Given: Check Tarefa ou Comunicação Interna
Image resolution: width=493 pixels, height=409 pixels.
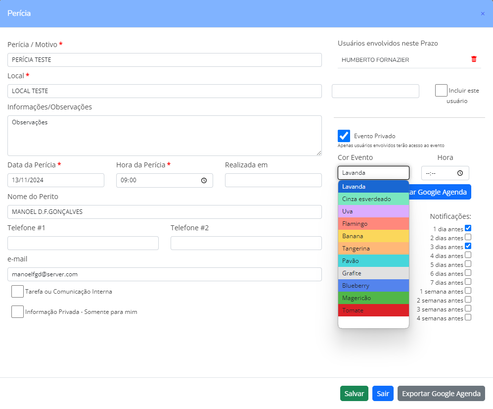Looking at the screenshot, I should pyautogui.click(x=17, y=292).
